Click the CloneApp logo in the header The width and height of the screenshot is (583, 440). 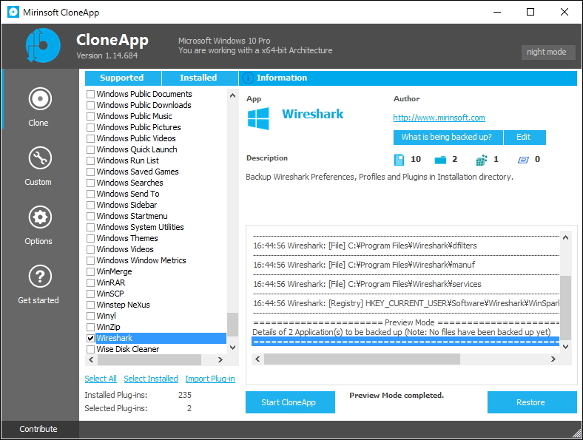click(43, 45)
